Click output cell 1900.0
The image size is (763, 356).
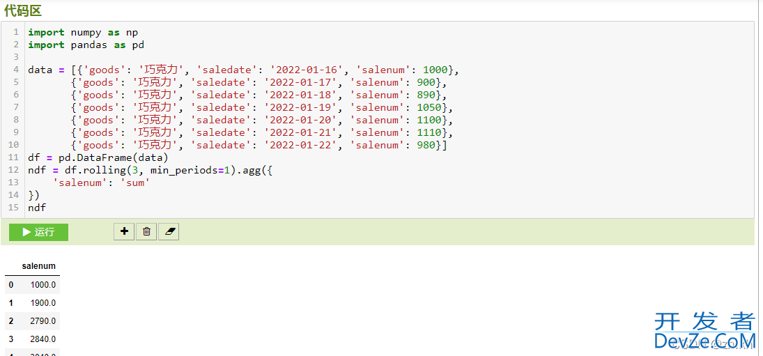(43, 302)
